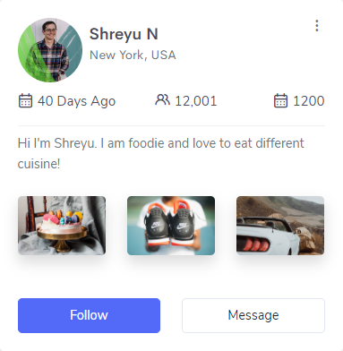
Task: Click the Shreyu N profile name
Action: [124, 34]
